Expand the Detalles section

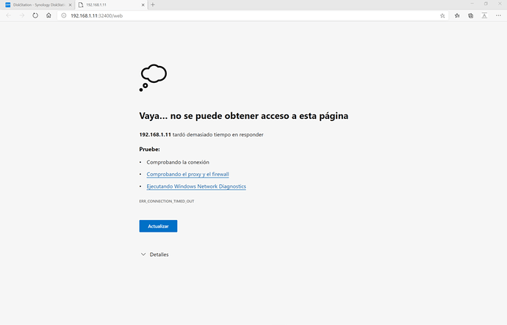(154, 255)
